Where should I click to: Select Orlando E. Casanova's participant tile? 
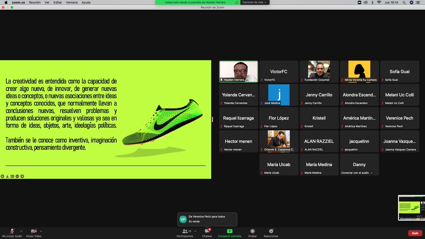click(x=279, y=141)
